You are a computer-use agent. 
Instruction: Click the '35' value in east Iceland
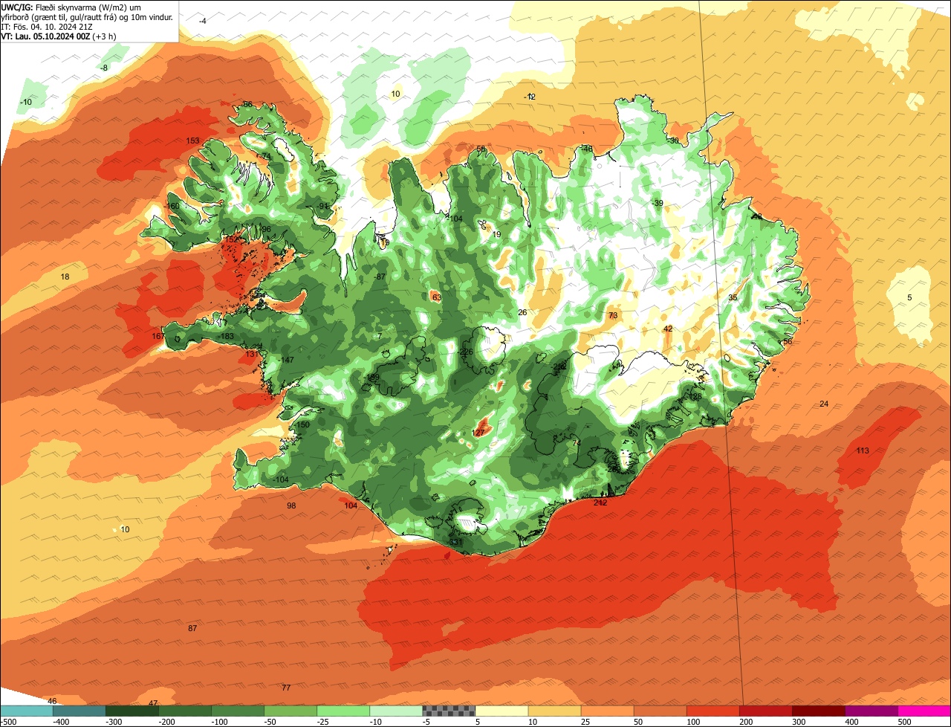733,297
